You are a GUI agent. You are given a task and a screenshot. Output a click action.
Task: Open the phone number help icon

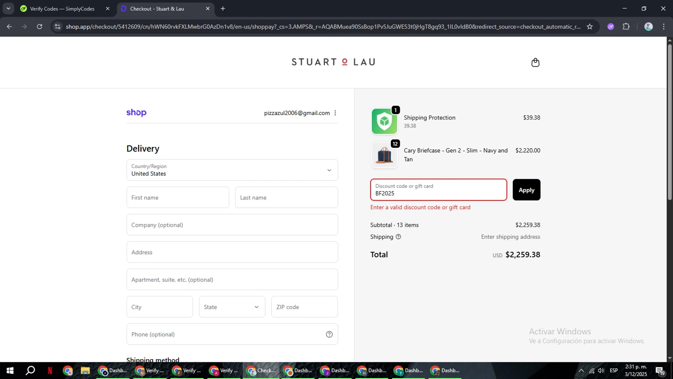click(329, 334)
